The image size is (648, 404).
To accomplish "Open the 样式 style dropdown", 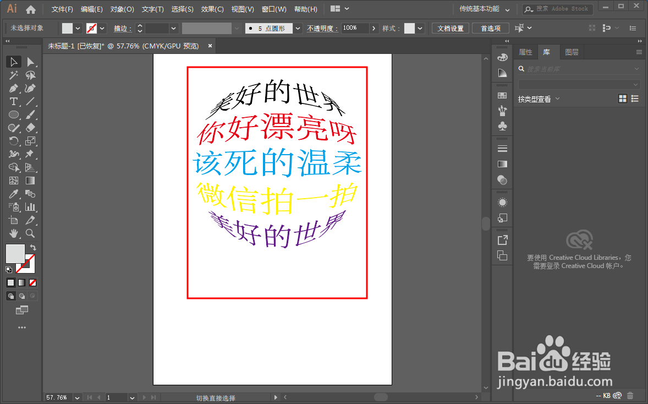I will (420, 29).
